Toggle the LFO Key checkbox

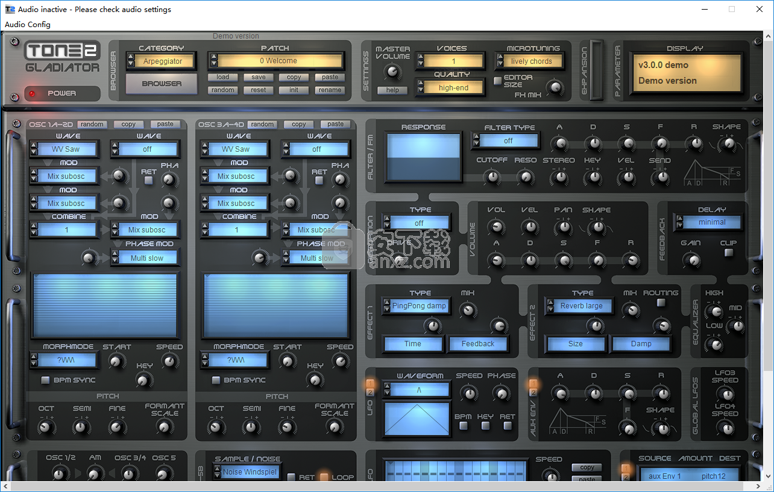[485, 426]
